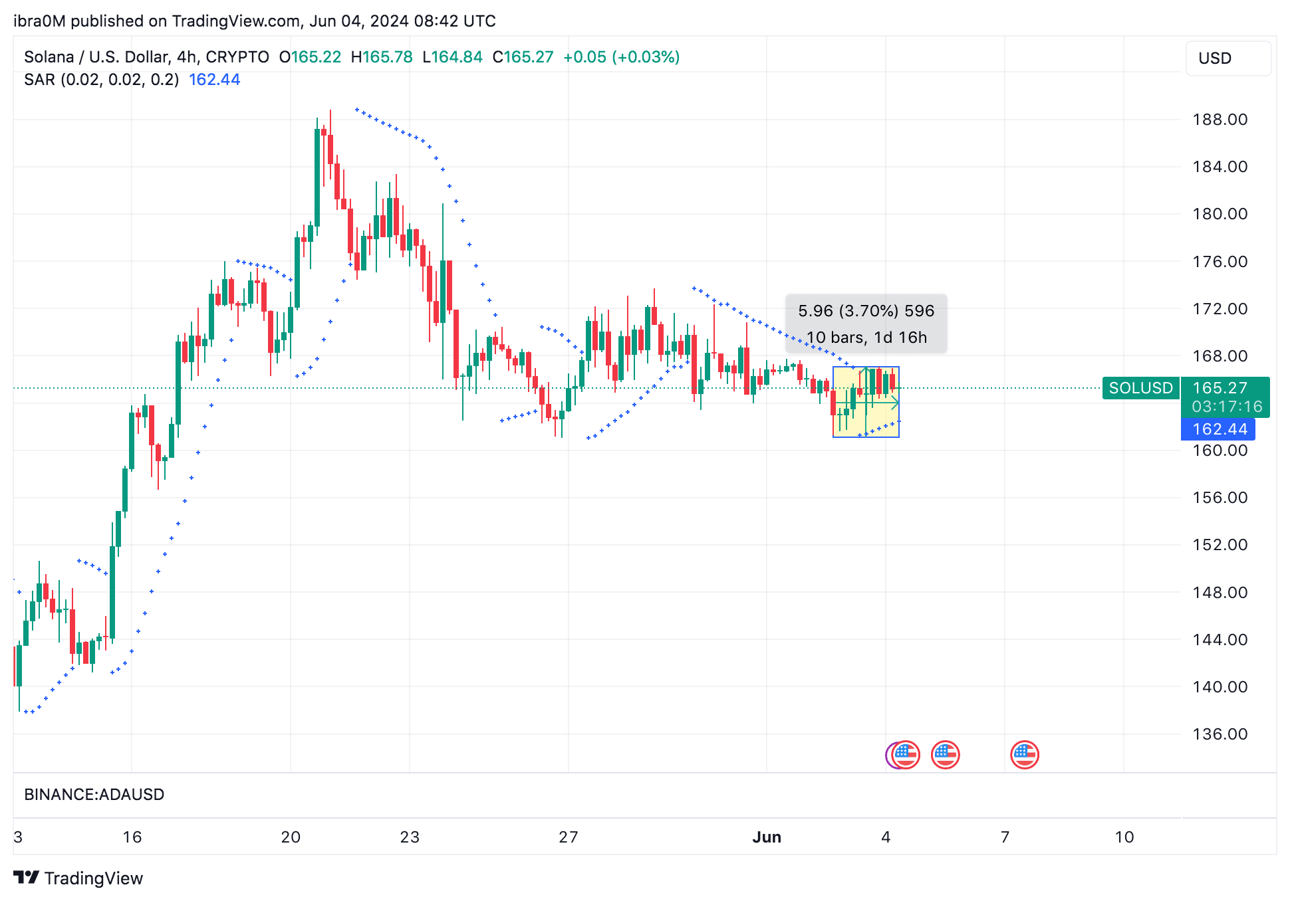Click the low value L164.84
This screenshot has height=901, width=1290.
pos(452,57)
